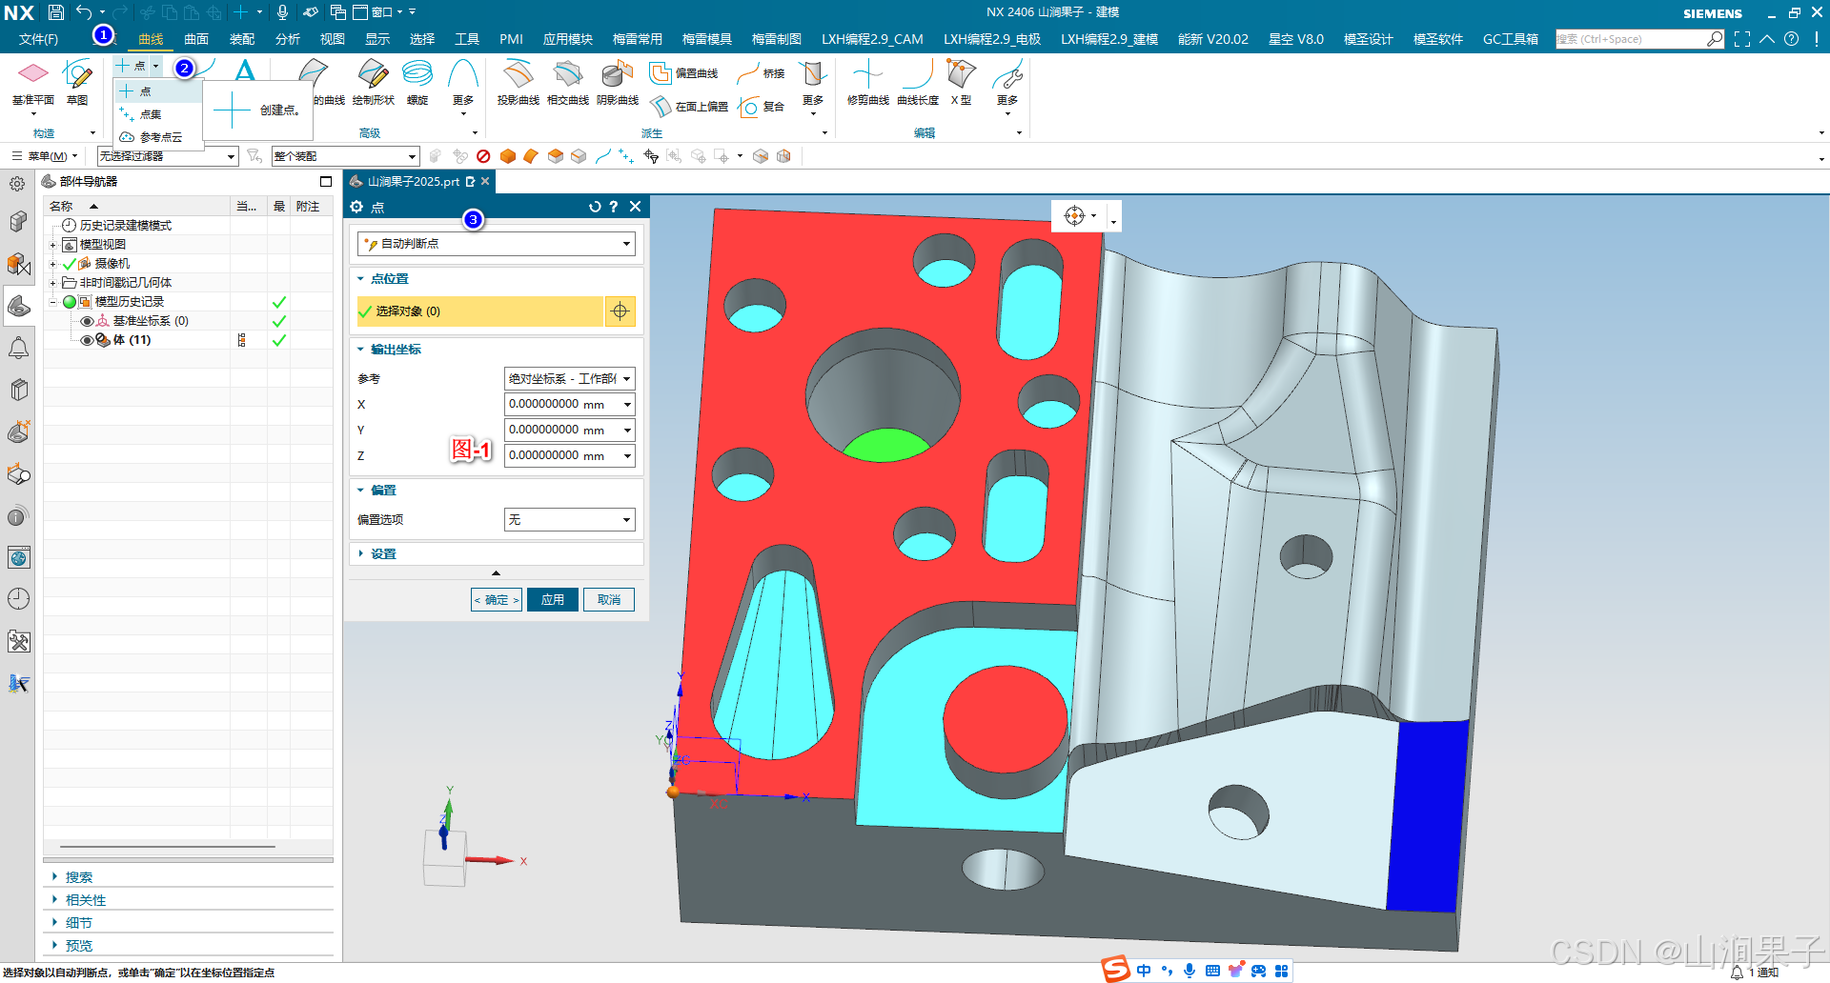Click the Z coordinate input field
This screenshot has width=1830, height=983.
click(x=569, y=455)
